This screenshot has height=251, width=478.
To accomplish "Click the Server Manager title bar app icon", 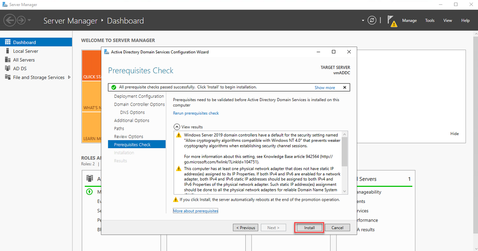I will 4,4.
